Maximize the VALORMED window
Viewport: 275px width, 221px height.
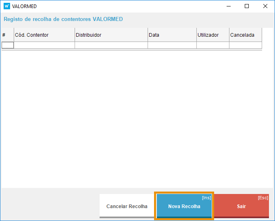coord(247,6)
